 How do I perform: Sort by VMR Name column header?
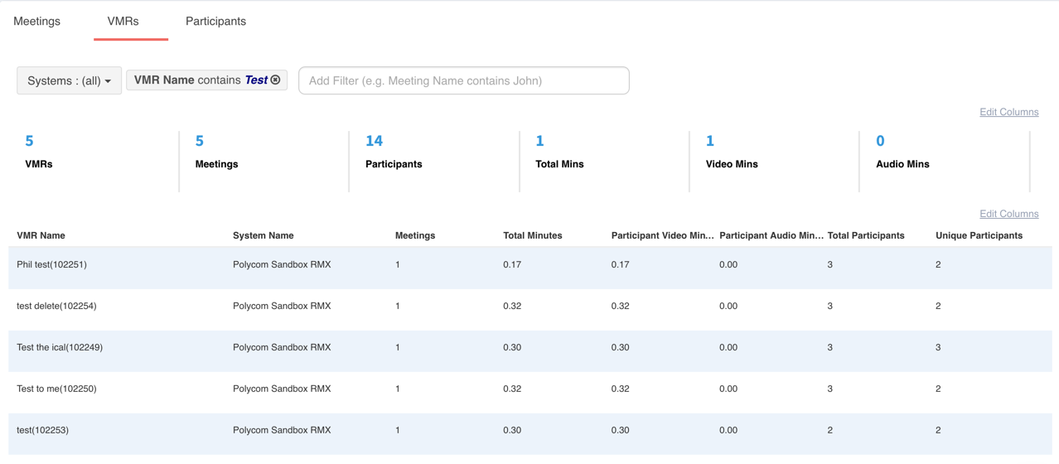(x=41, y=236)
